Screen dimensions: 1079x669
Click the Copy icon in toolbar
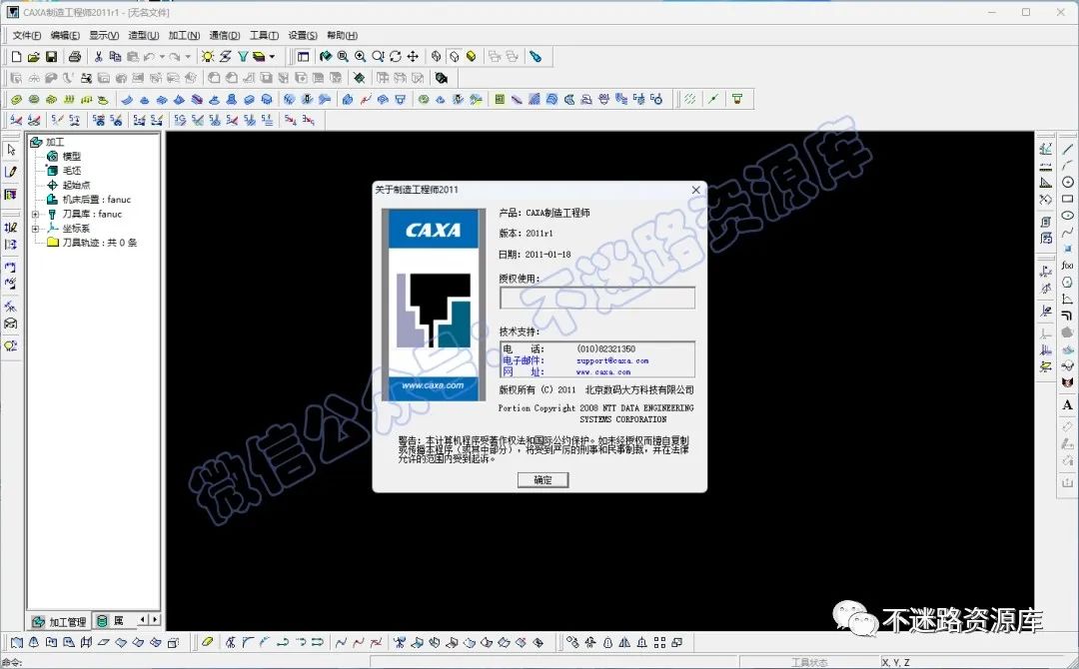(x=116, y=56)
